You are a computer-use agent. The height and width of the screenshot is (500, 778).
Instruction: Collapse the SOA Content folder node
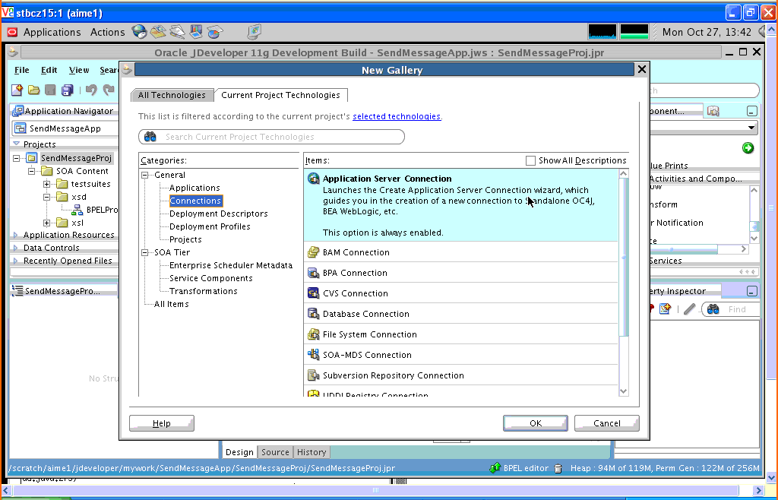coord(31,171)
